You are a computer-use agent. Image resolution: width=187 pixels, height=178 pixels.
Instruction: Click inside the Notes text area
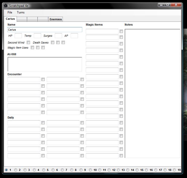152,93
